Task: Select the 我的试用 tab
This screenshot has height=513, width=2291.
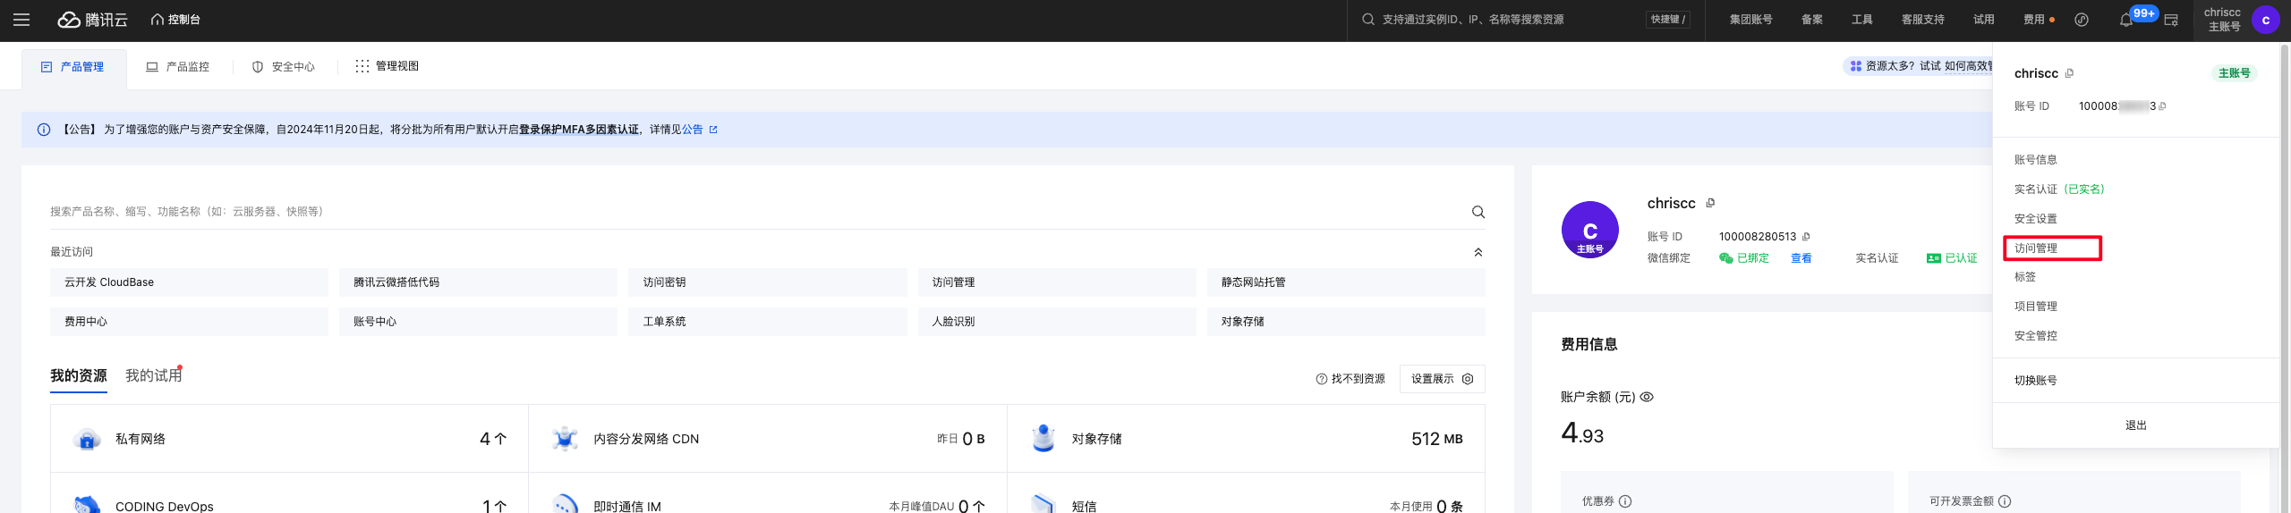Action: pos(153,375)
